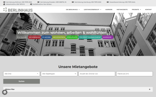Call the Mieterhotline number link
Viewport: 156px width, 97px height.
click(15, 4)
